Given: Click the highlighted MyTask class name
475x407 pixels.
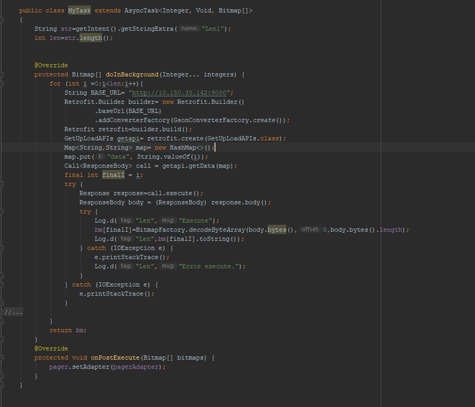Looking at the screenshot, I should click(79, 10).
